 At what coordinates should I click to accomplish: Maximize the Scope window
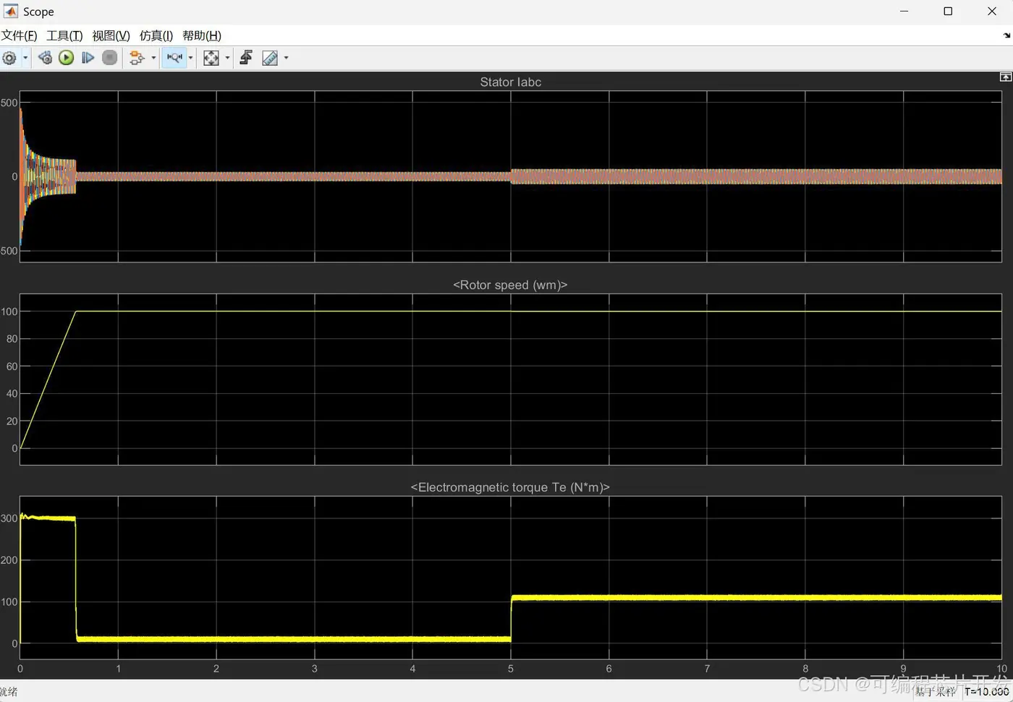948,12
